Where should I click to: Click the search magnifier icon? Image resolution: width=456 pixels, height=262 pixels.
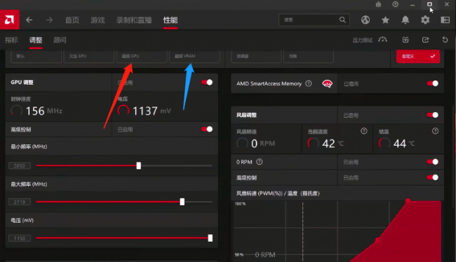342,20
